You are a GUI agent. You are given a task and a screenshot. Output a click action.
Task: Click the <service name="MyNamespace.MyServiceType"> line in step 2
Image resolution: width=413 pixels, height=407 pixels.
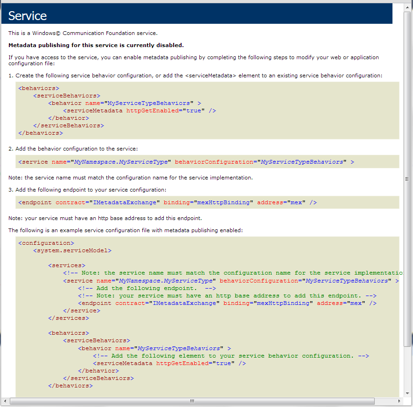click(x=186, y=162)
